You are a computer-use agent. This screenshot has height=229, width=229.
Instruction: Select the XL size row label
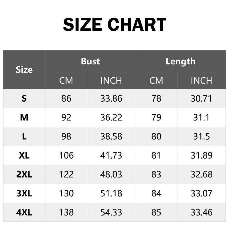(x=24, y=155)
